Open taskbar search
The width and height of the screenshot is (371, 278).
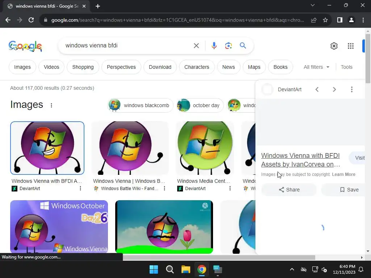(x=170, y=269)
